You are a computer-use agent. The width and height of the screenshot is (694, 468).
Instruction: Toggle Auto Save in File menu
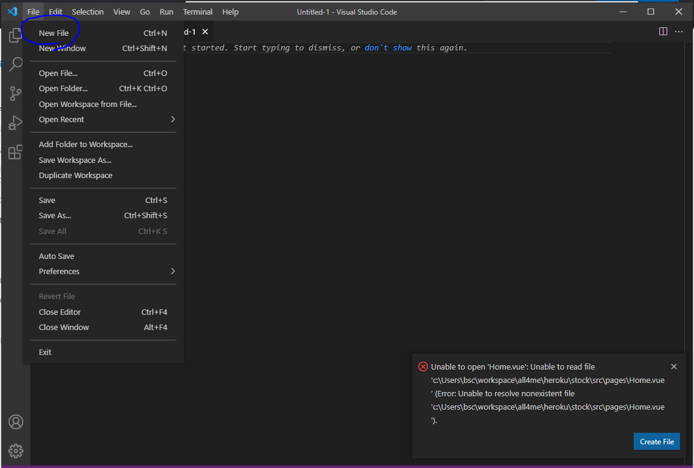pos(103,256)
